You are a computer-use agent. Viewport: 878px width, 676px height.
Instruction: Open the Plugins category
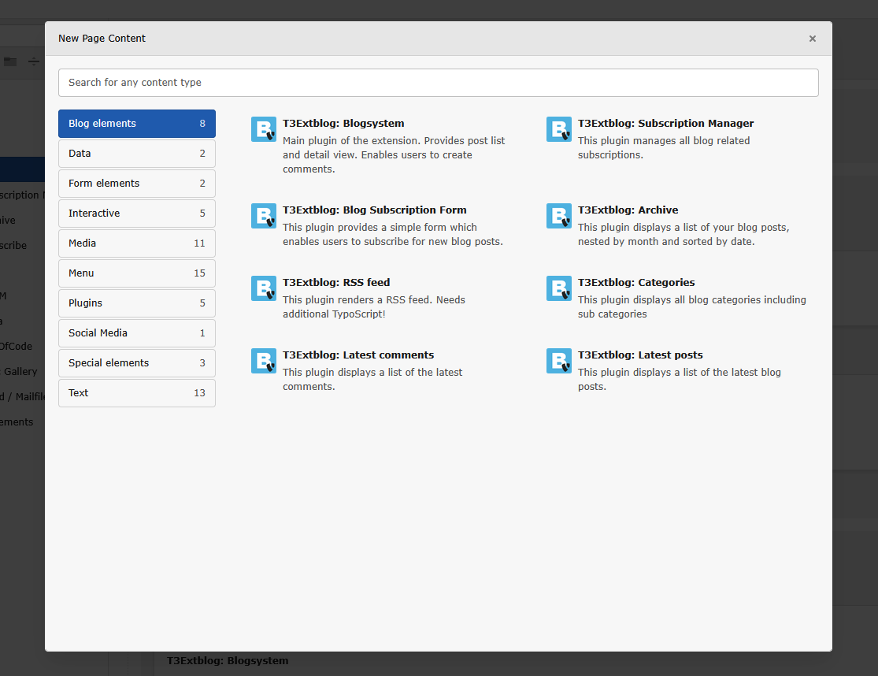pos(136,303)
